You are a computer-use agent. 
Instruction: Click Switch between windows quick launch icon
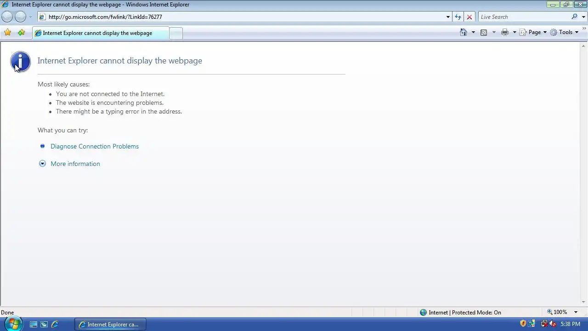(x=44, y=324)
